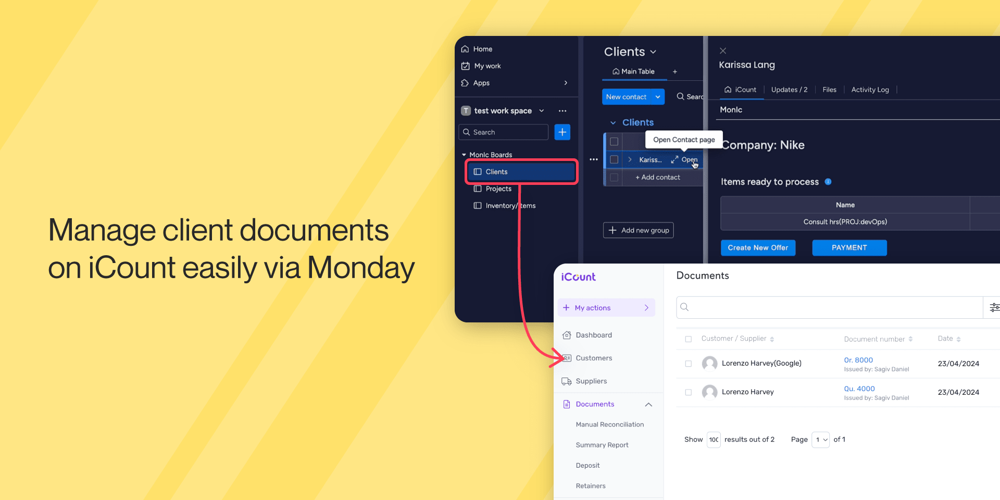Open the Customers section in iCount
This screenshot has width=1000, height=500.
coord(587,358)
